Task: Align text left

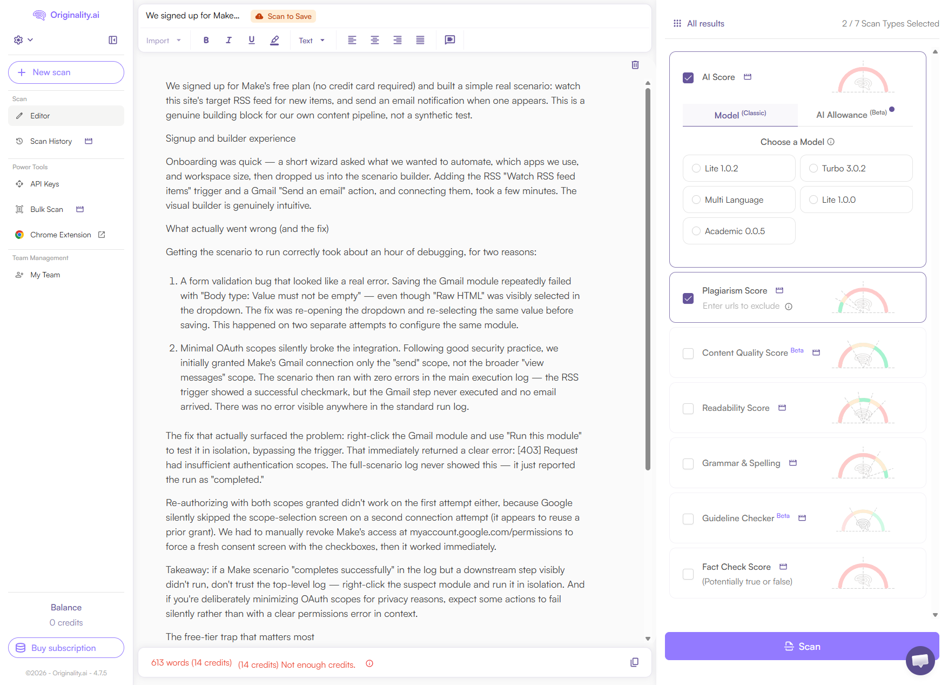Action: tap(352, 40)
